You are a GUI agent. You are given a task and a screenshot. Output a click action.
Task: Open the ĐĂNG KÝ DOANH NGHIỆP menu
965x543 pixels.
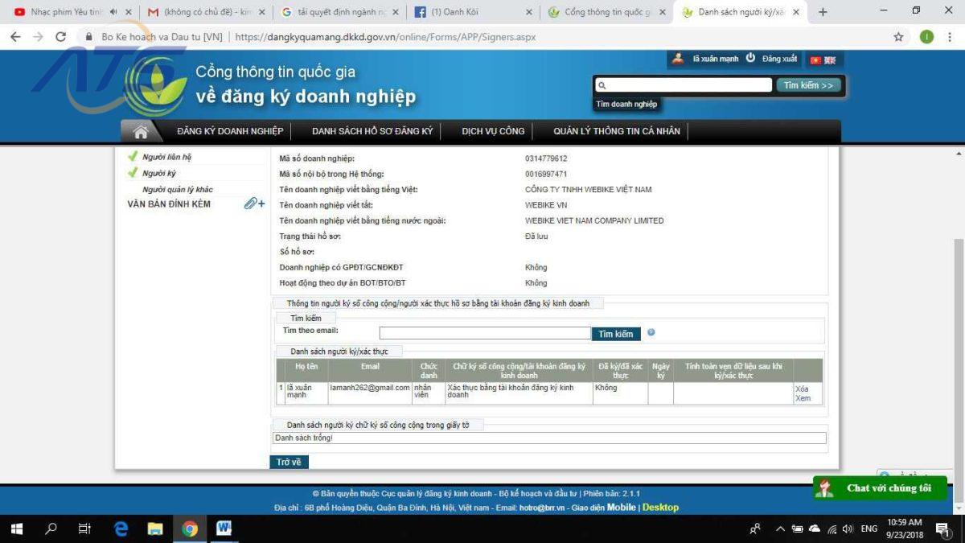coord(230,131)
